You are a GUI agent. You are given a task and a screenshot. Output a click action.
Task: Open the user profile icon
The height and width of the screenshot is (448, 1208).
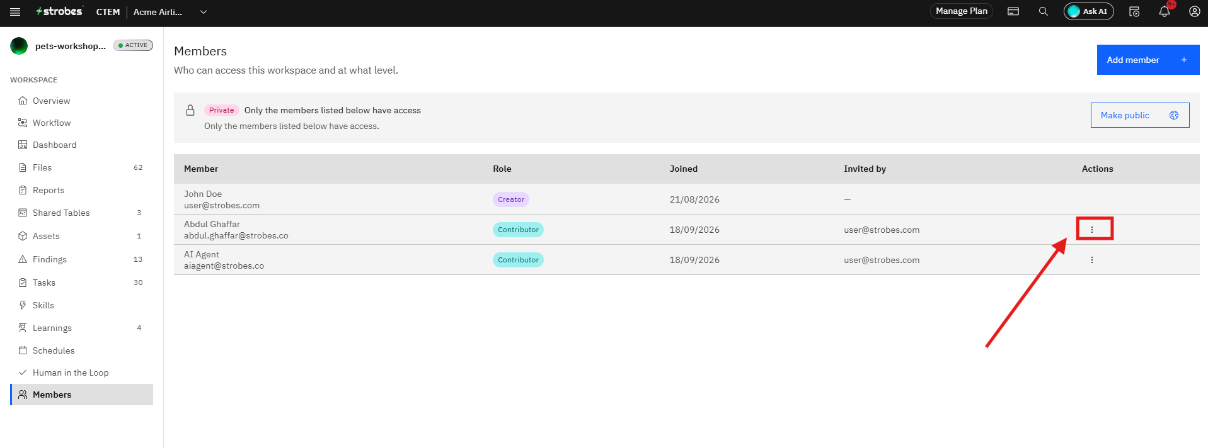click(1194, 11)
